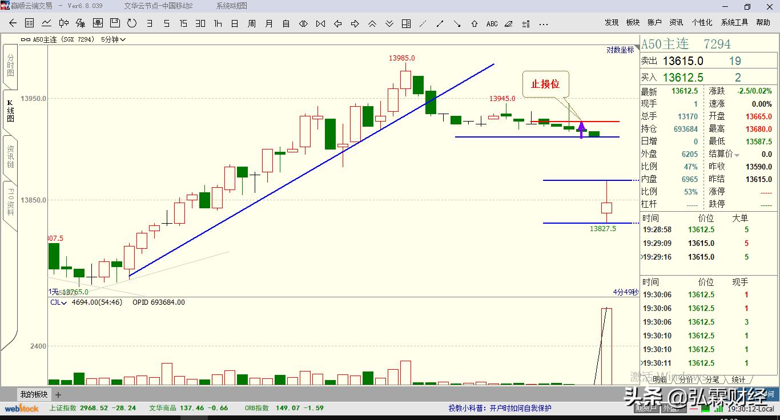Click the 期货户 account button
The image size is (780, 420).
(646, 408)
